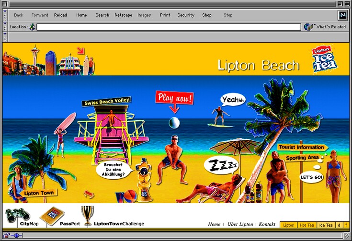Viewport: 352px width, 241px height.
Task: Click the city skyline image in the header
Action: [x=42, y=61]
